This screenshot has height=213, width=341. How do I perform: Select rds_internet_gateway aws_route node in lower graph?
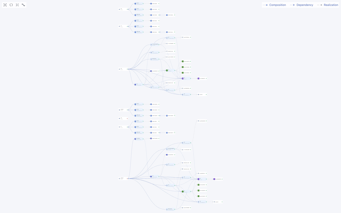(170, 149)
